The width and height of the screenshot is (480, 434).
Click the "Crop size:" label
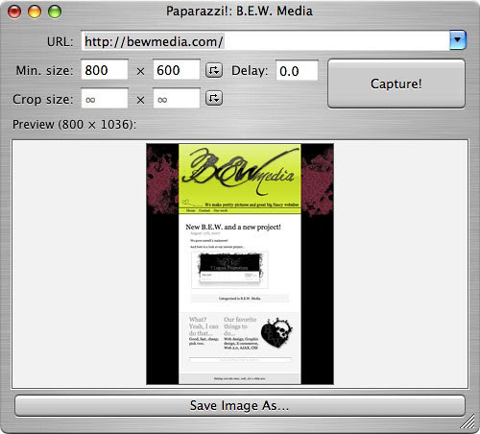click(x=43, y=99)
